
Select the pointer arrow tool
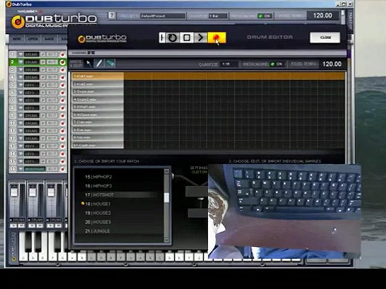[88, 63]
